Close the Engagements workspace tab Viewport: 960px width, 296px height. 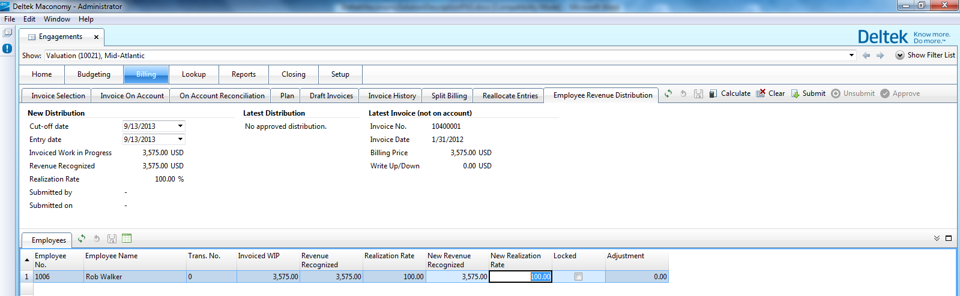pyautogui.click(x=96, y=37)
